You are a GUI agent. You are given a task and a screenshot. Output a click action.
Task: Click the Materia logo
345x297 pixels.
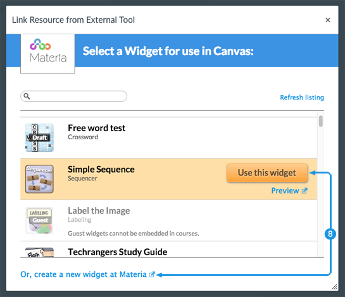tap(47, 51)
